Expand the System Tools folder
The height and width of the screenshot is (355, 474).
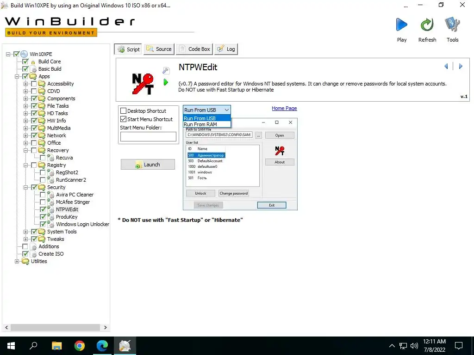tap(25, 232)
